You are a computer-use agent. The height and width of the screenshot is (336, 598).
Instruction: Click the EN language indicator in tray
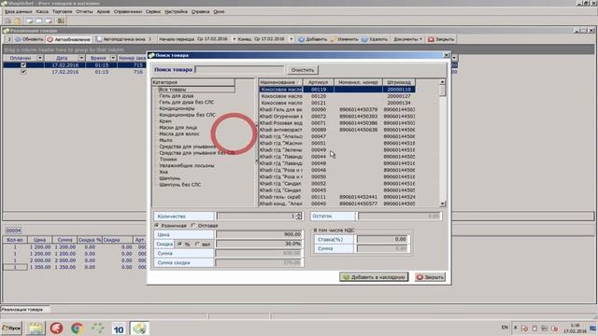pos(505,328)
